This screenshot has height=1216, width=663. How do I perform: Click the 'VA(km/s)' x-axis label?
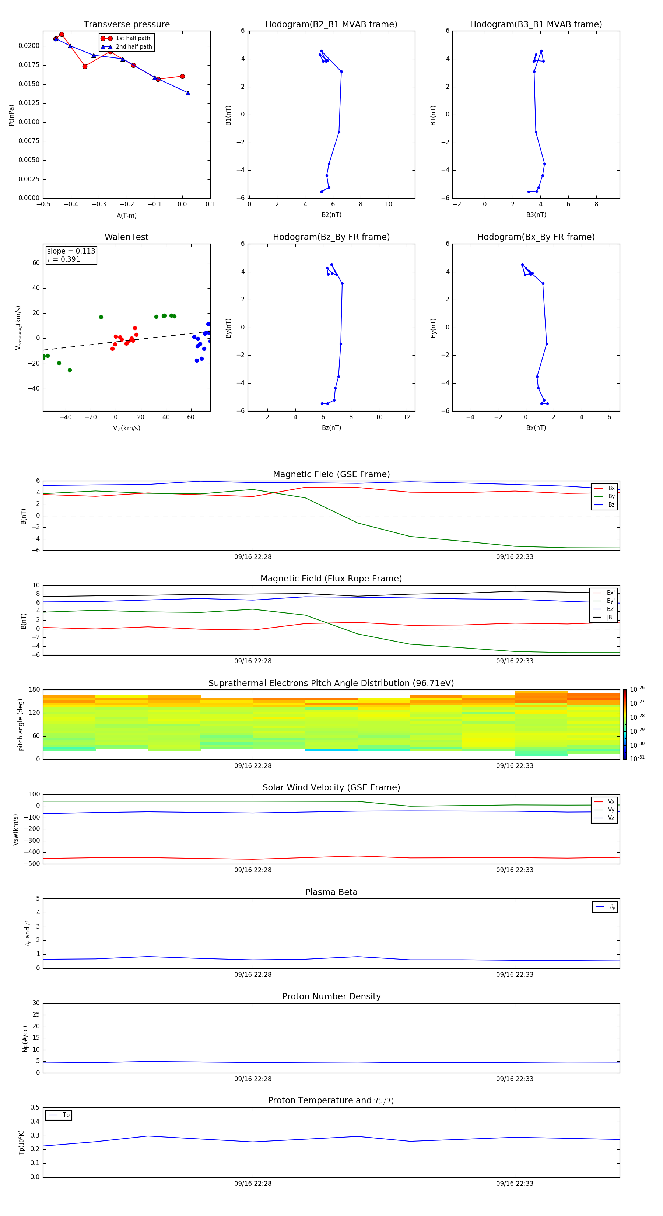point(126,429)
